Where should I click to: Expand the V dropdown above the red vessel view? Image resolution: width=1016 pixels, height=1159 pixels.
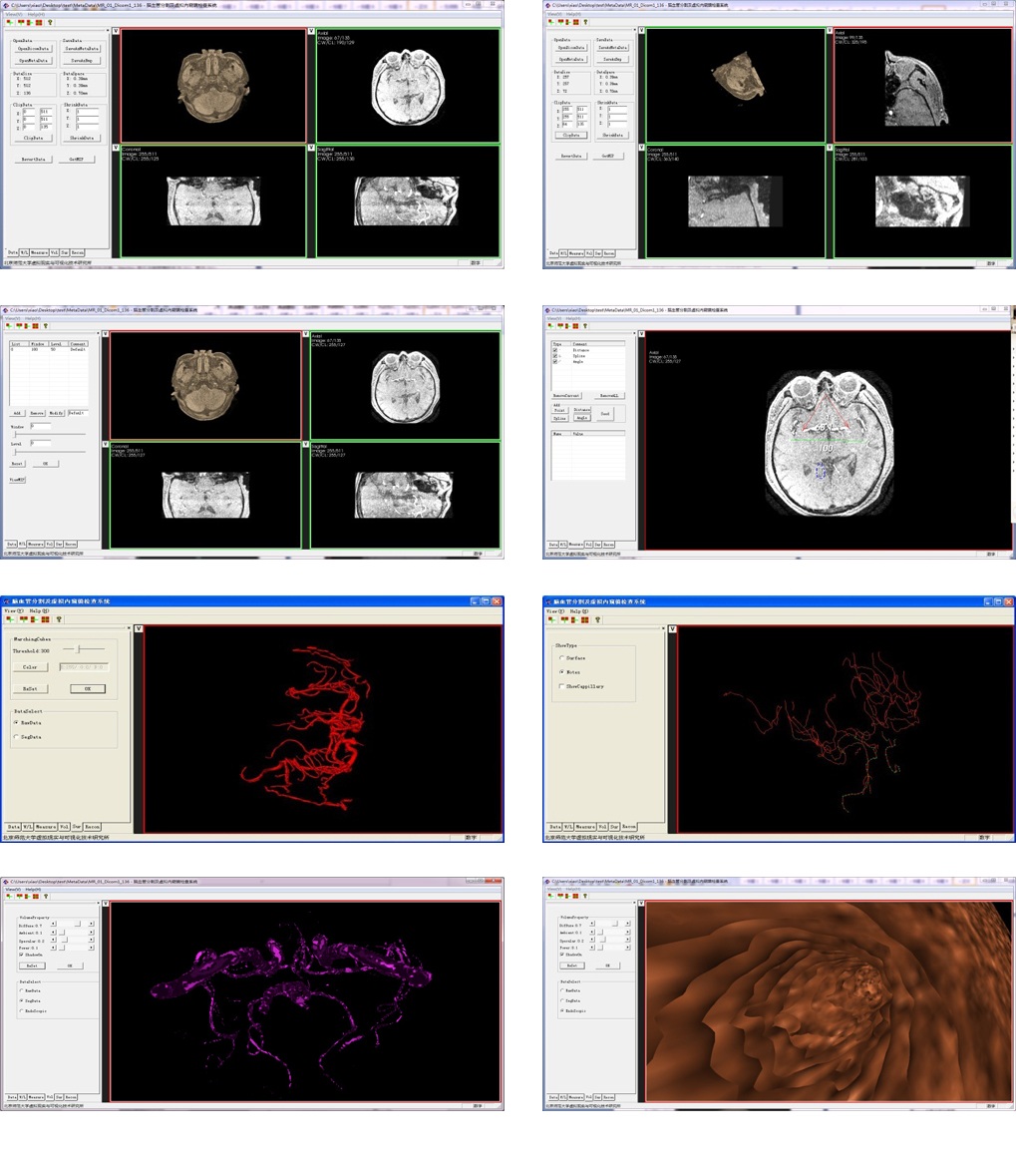click(x=139, y=629)
